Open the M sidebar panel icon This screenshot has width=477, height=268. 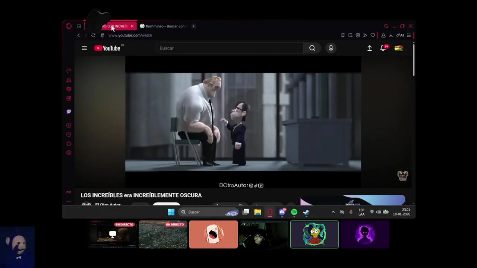click(69, 98)
